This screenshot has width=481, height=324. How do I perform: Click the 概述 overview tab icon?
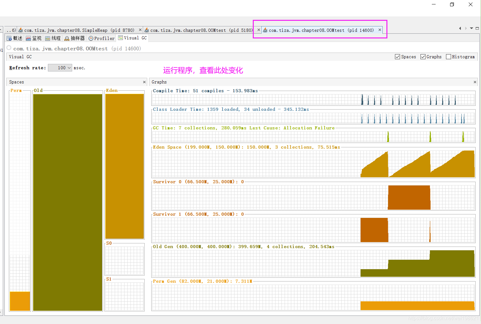[9, 38]
